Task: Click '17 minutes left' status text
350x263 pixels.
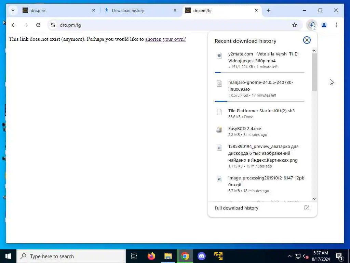Action: point(264,95)
